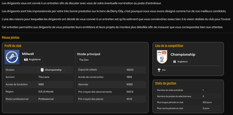Select the Abonnés row
233x115 pixels.
tap(111, 84)
